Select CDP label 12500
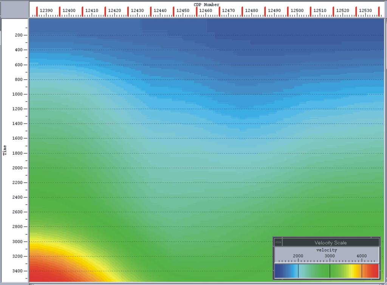This screenshot has width=387, height=285. point(297,10)
